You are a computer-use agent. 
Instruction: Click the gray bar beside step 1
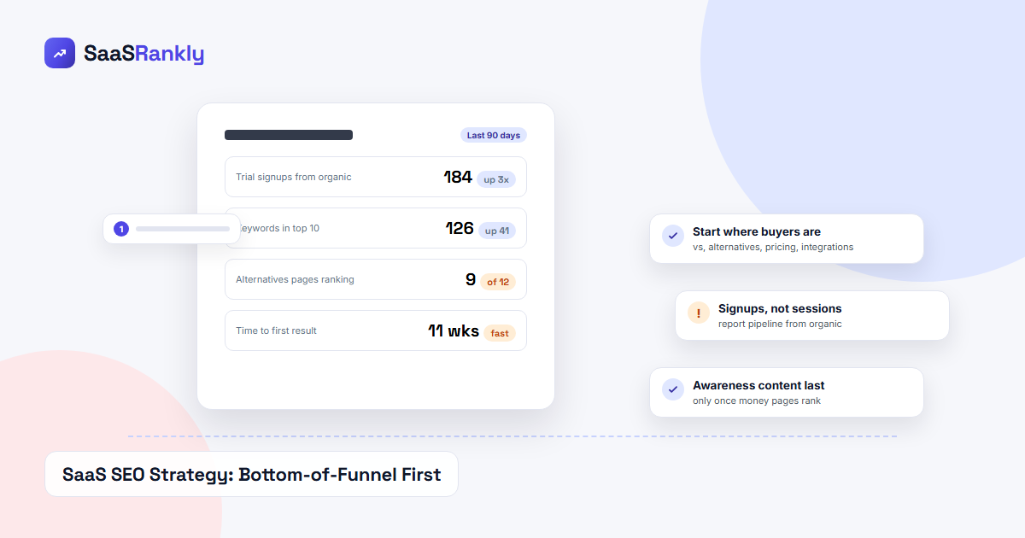(183, 229)
